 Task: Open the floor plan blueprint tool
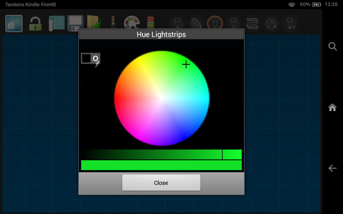tap(57, 24)
